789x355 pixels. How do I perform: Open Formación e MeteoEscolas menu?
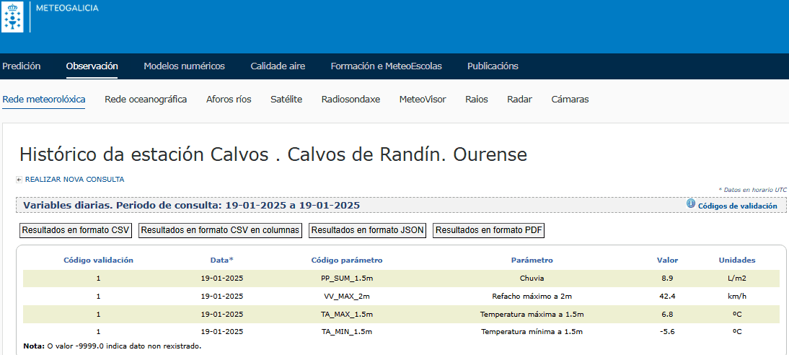point(386,66)
